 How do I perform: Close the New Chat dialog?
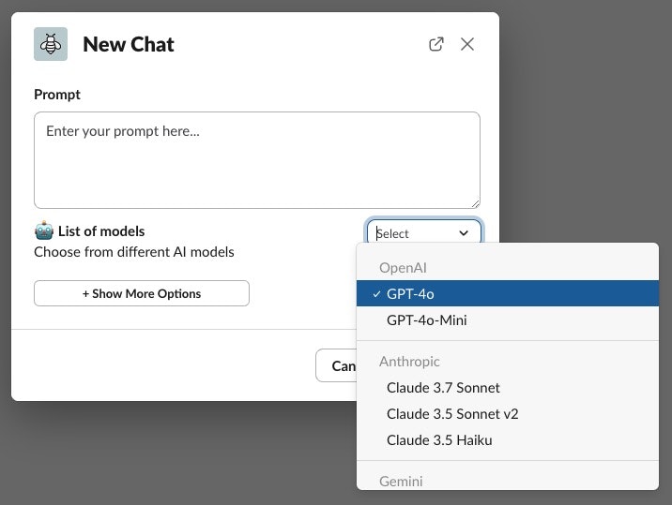pos(467,44)
